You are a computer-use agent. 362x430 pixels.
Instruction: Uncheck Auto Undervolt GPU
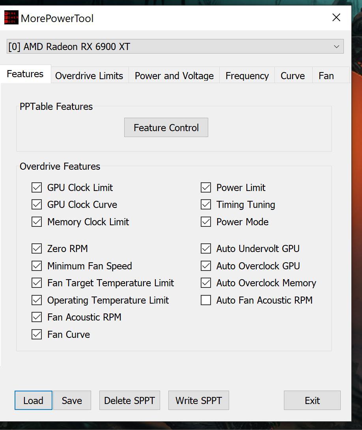(x=206, y=249)
